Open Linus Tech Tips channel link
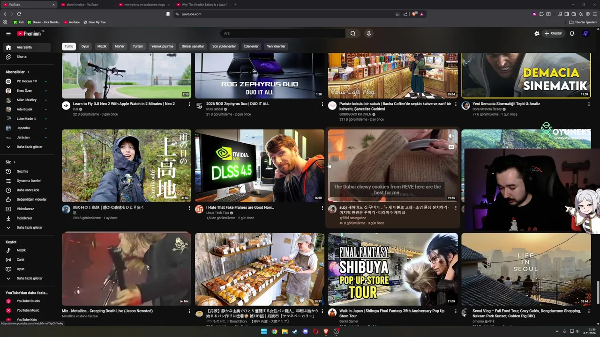 (217, 213)
